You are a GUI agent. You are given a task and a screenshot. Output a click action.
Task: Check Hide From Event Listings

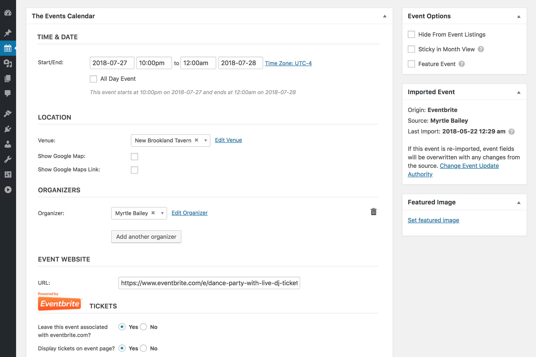[411, 35]
